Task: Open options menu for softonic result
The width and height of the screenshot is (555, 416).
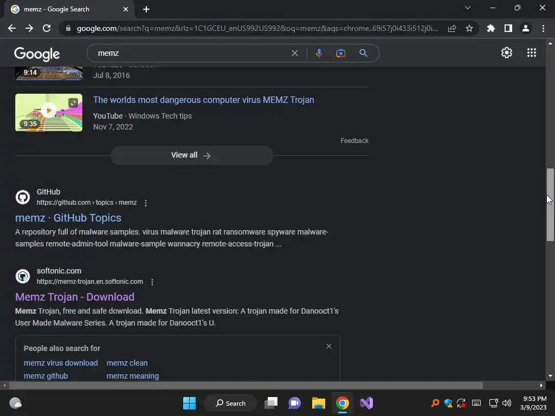Action: (x=152, y=282)
